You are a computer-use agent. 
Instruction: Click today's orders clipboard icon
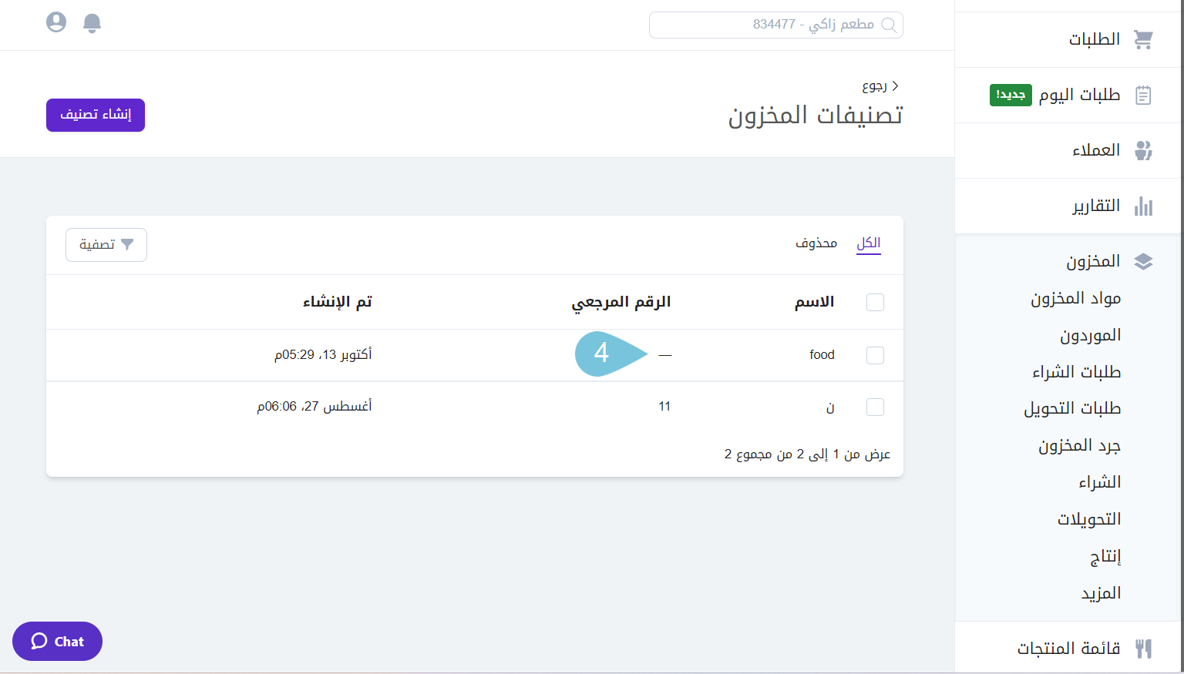(x=1143, y=95)
